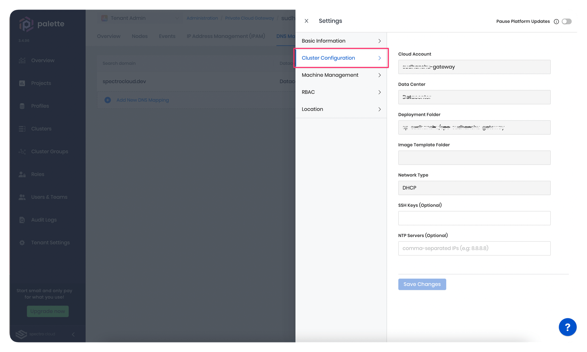Open the Data Center field
The image size is (587, 352).
coord(474,97)
